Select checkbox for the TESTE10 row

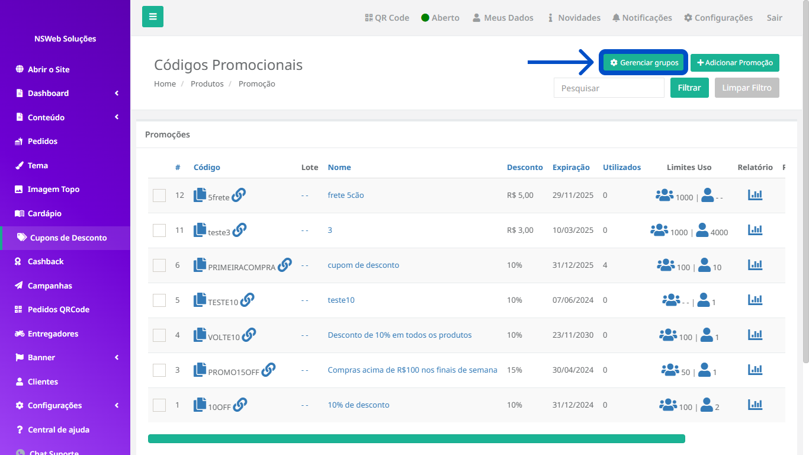tap(159, 300)
